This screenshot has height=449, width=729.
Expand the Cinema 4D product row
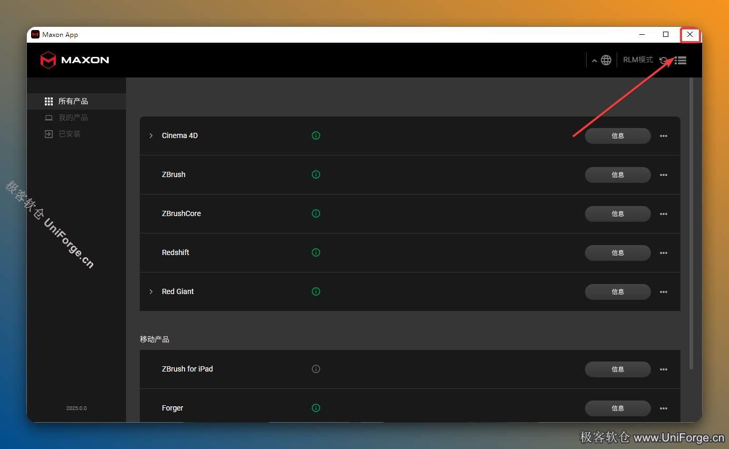pos(151,135)
